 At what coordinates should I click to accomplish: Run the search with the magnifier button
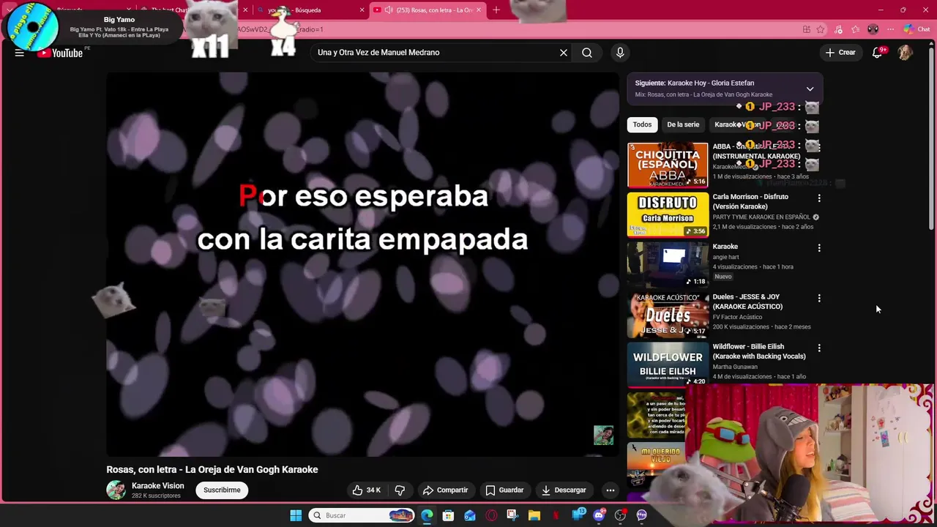[x=587, y=53]
